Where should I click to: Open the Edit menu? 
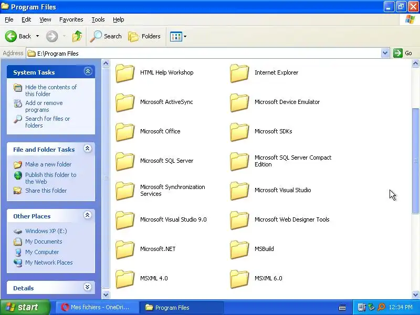(x=26, y=19)
